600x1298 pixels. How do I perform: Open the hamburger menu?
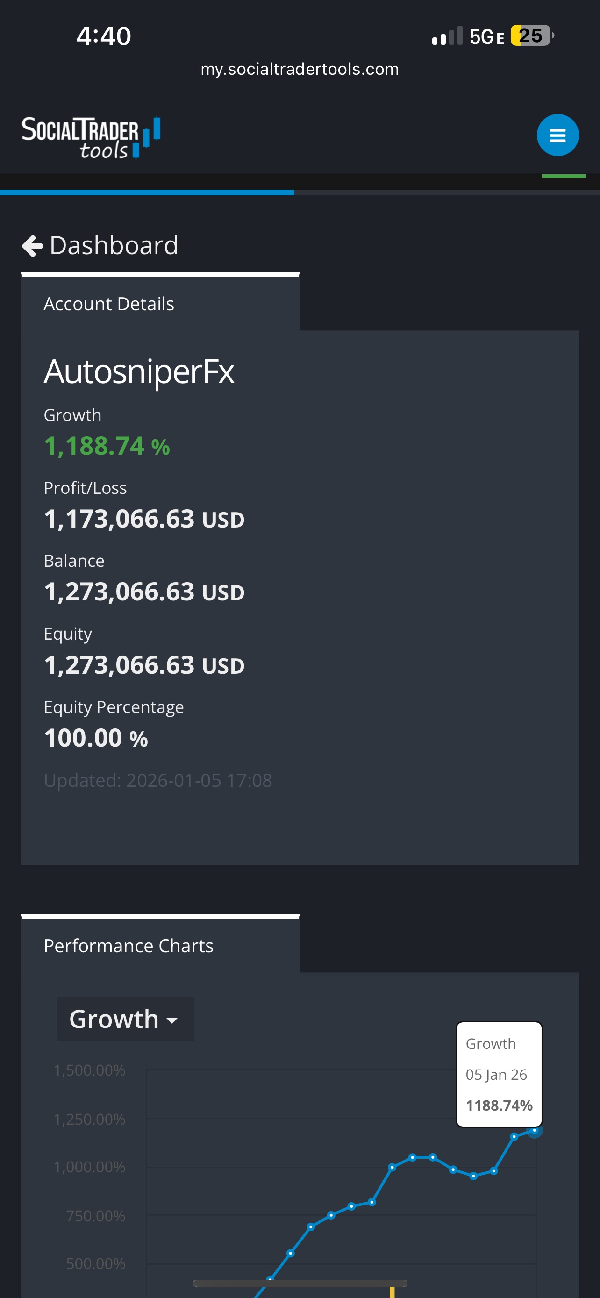(557, 135)
